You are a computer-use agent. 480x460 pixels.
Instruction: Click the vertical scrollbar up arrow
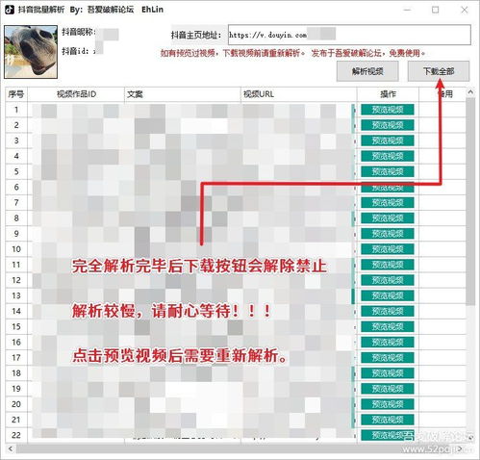coord(470,92)
